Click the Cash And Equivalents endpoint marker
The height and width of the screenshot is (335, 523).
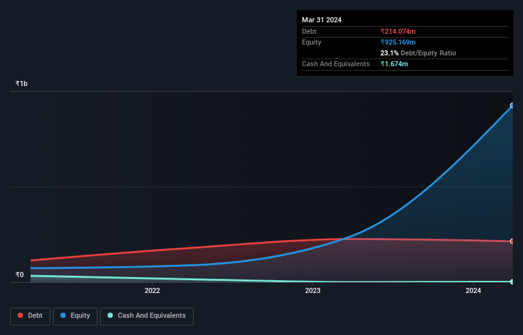(x=512, y=282)
